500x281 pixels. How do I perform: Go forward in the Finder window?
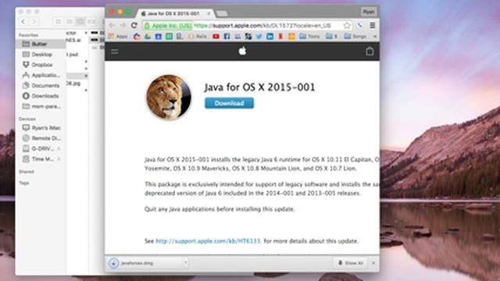coord(34,21)
